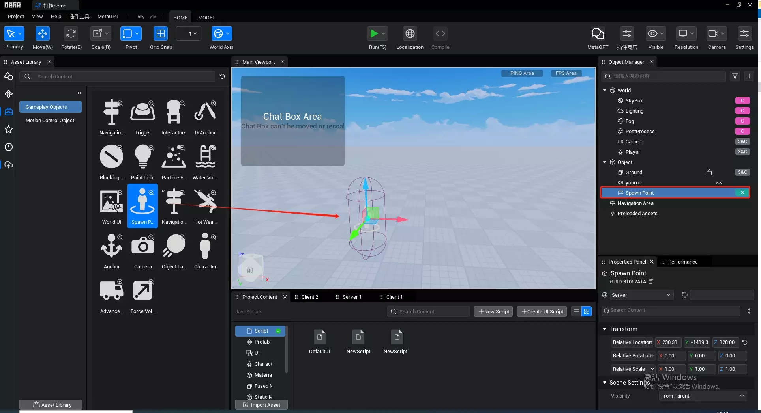This screenshot has width=761, height=413.
Task: Refresh the Asset Library search
Action: tap(222, 76)
